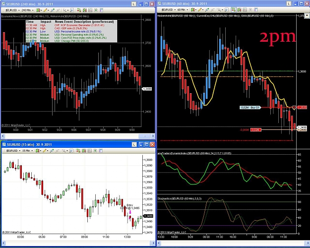
Task: Select the Buy S1 order label on 60 Min chart
Action: coord(250,108)
